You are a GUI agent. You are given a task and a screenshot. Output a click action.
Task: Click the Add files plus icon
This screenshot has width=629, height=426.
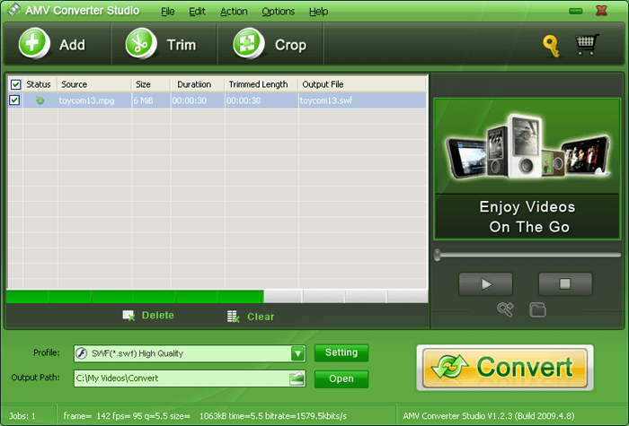(34, 43)
